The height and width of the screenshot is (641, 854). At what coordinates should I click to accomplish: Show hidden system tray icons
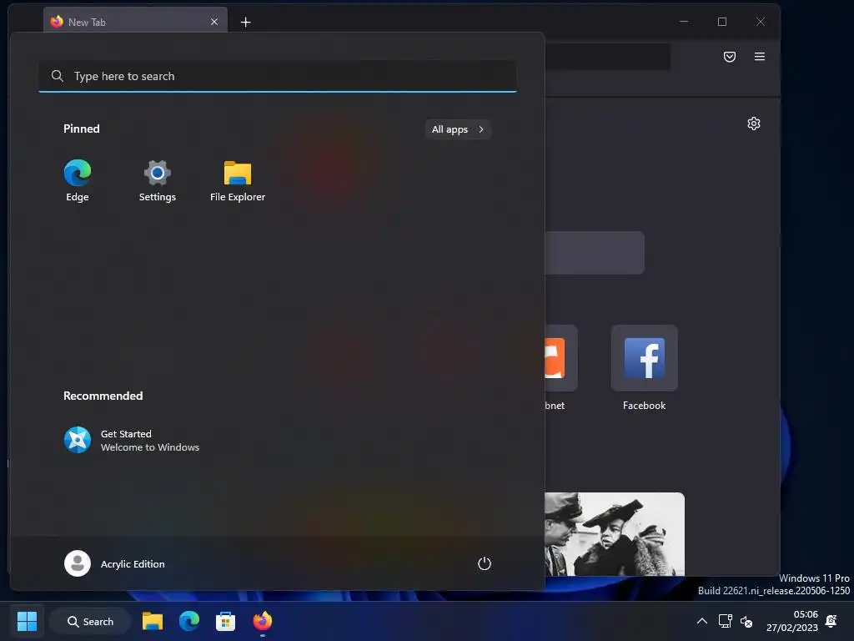(x=702, y=621)
